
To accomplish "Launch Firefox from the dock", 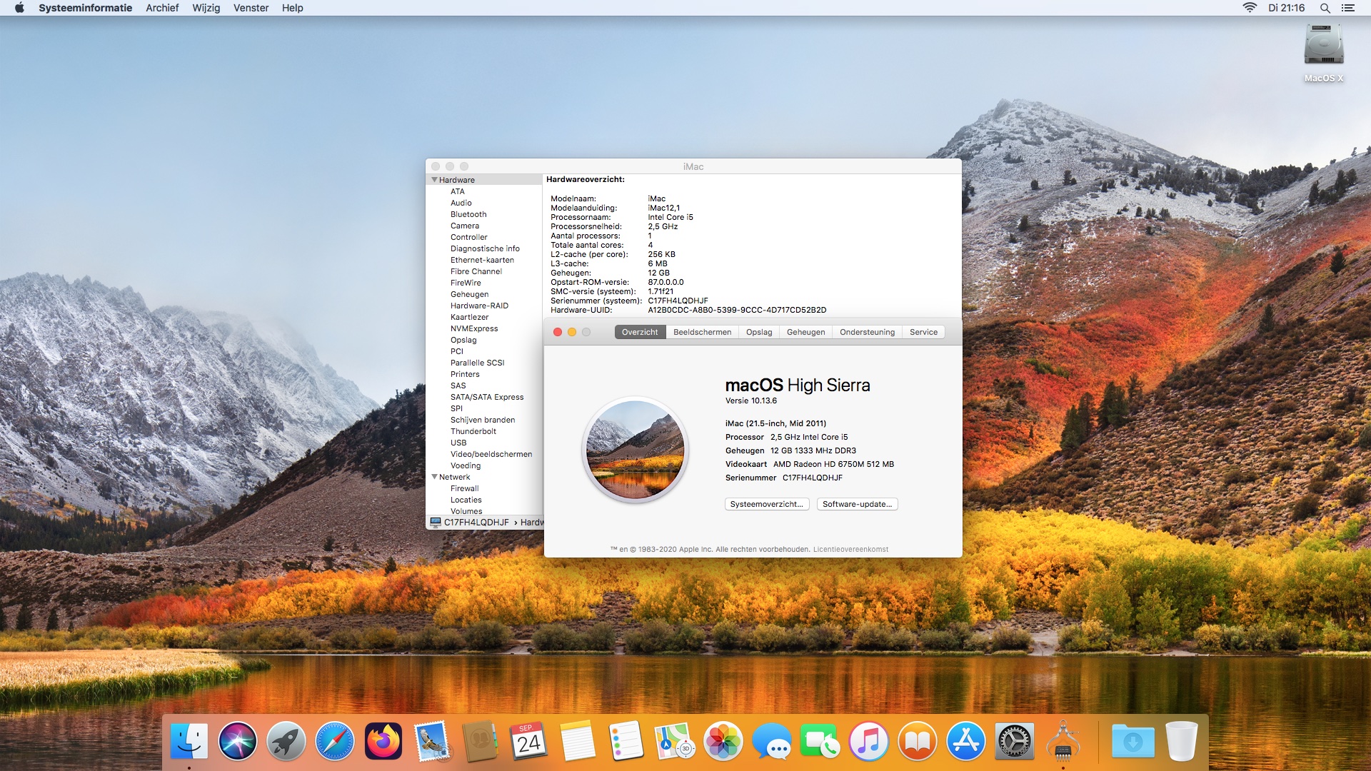I will point(383,741).
